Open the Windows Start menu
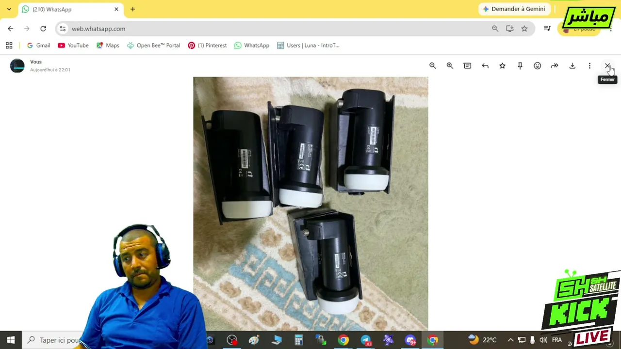Image resolution: width=621 pixels, height=349 pixels. click(x=11, y=340)
